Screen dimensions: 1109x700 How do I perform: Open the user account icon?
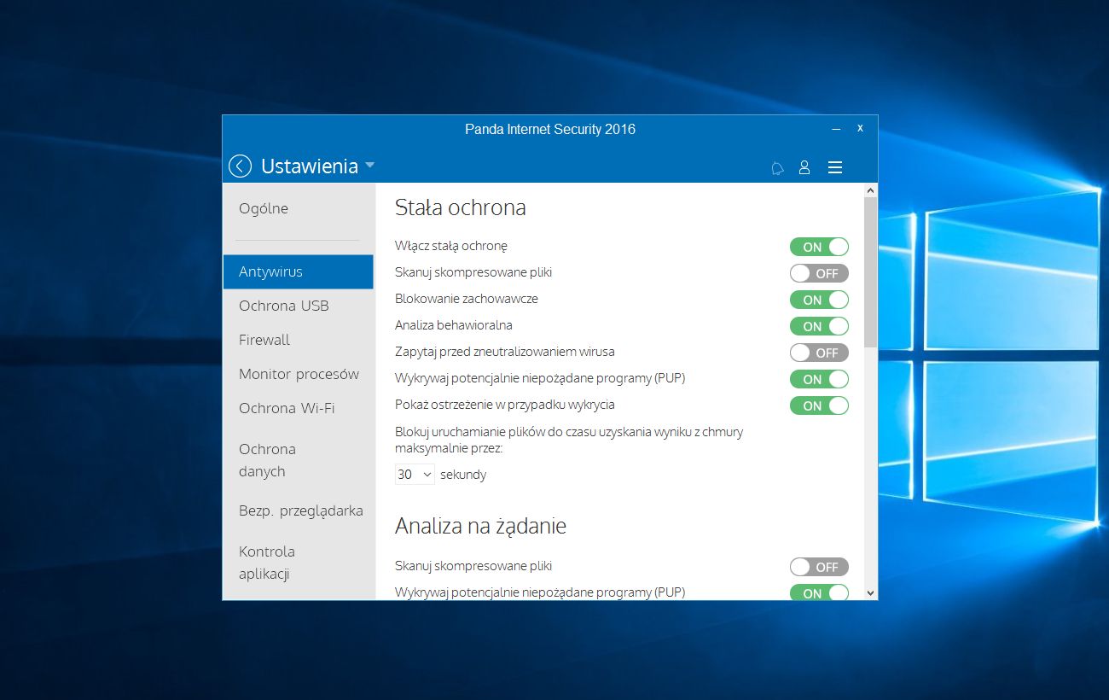pos(804,167)
